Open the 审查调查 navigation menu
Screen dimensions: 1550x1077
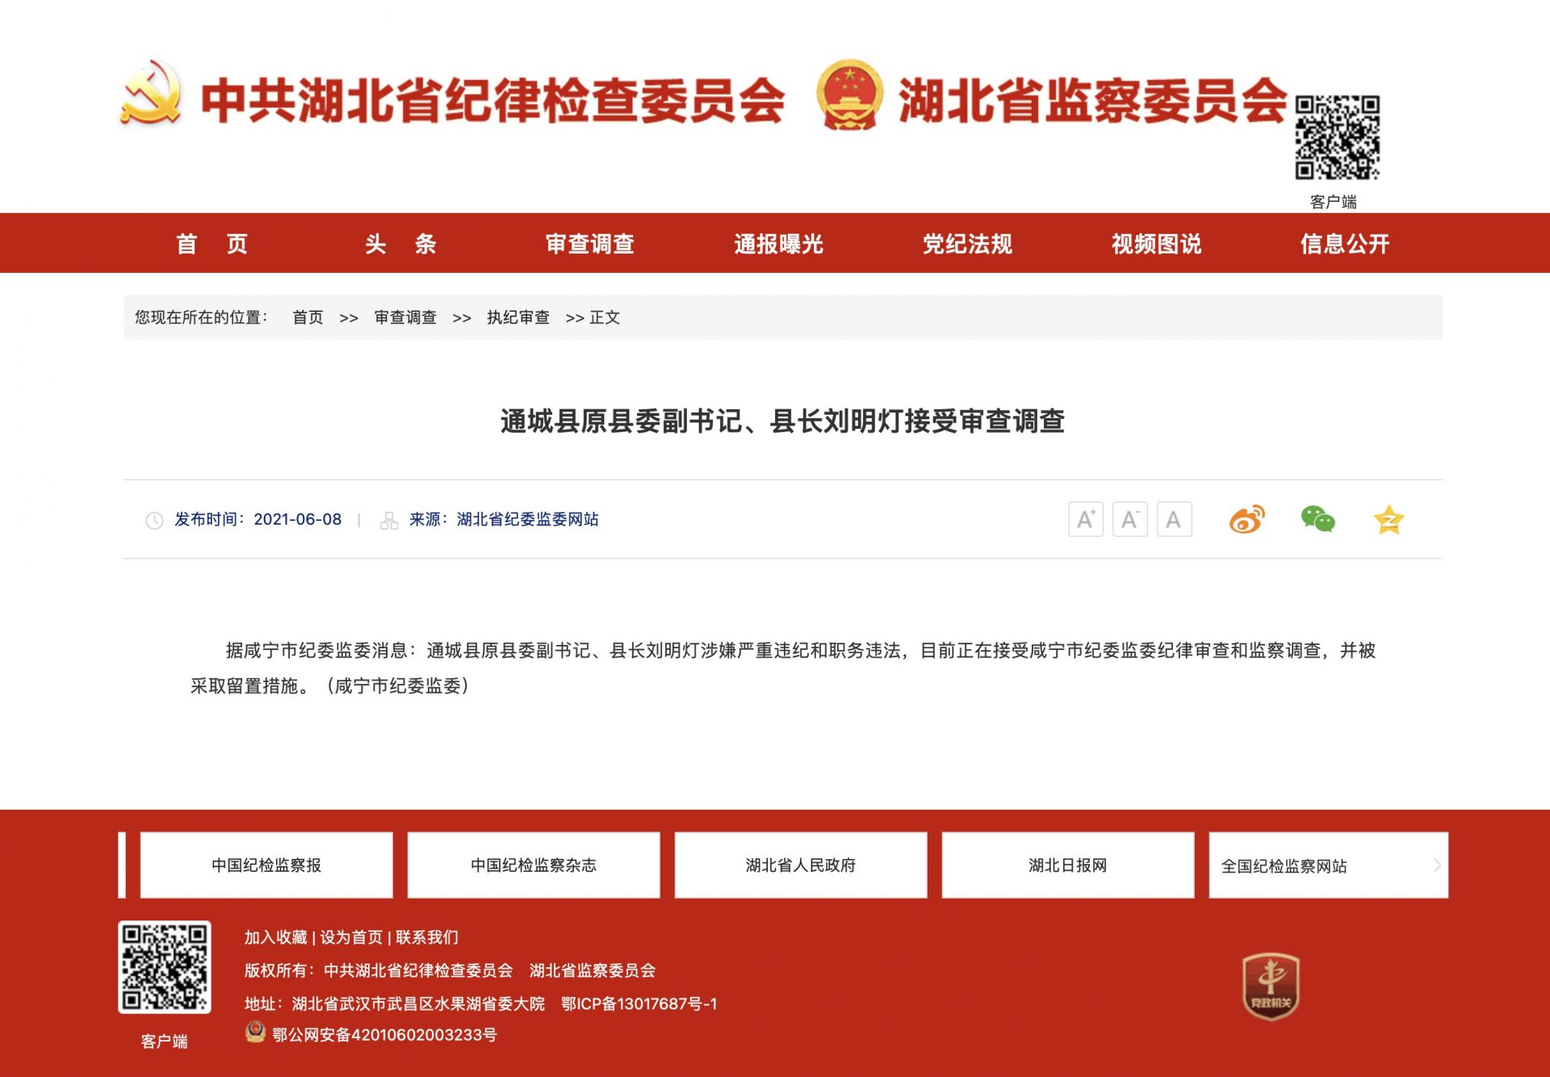[589, 244]
